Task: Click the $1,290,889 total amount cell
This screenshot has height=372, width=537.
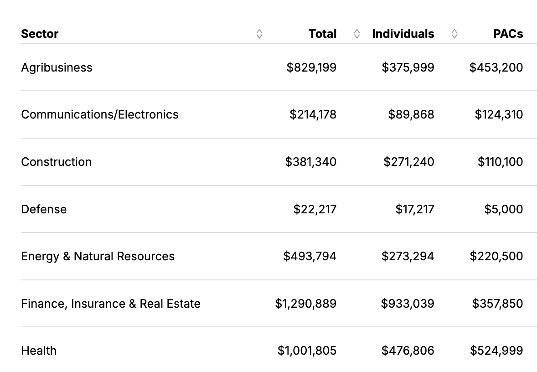Action: 305,304
